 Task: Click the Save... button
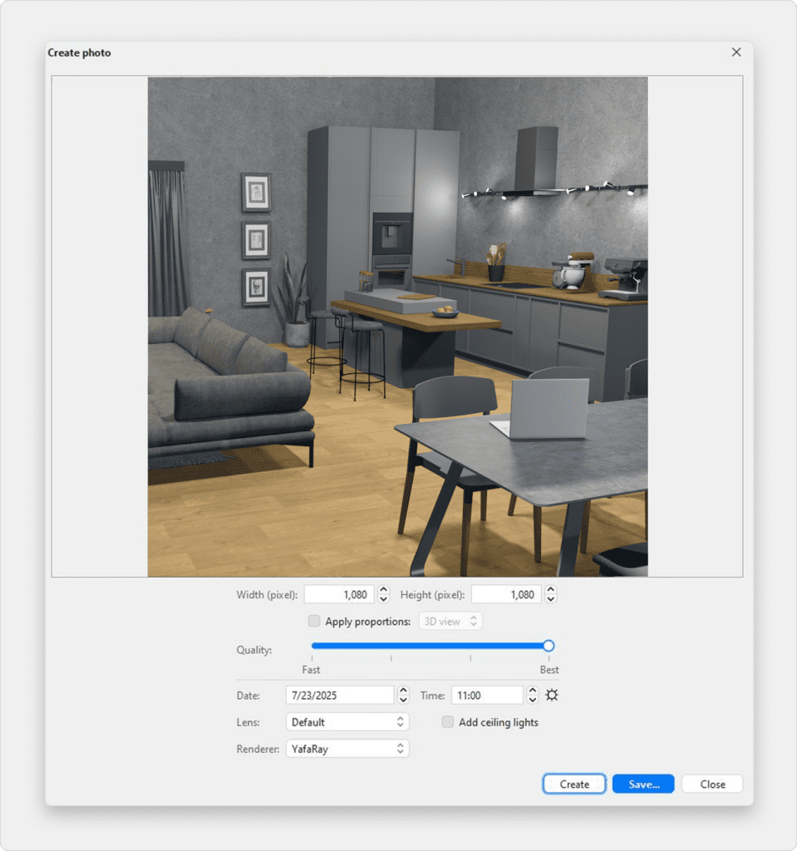tap(642, 784)
